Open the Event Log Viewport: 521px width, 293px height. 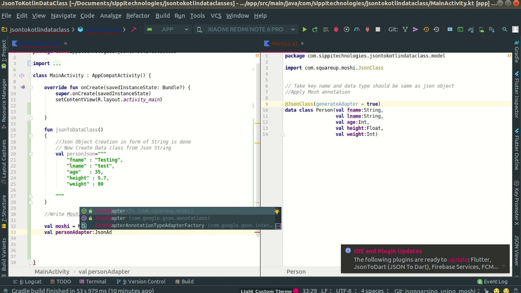[492, 281]
